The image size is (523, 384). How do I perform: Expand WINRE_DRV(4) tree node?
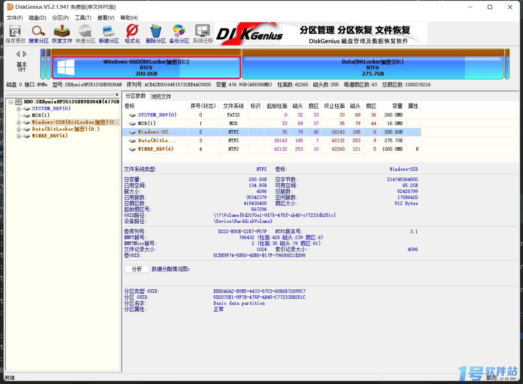coord(18,136)
